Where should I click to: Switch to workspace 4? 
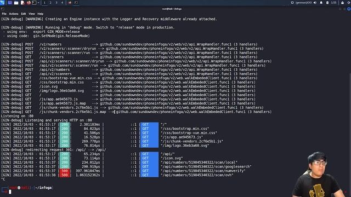tap(62, 3)
